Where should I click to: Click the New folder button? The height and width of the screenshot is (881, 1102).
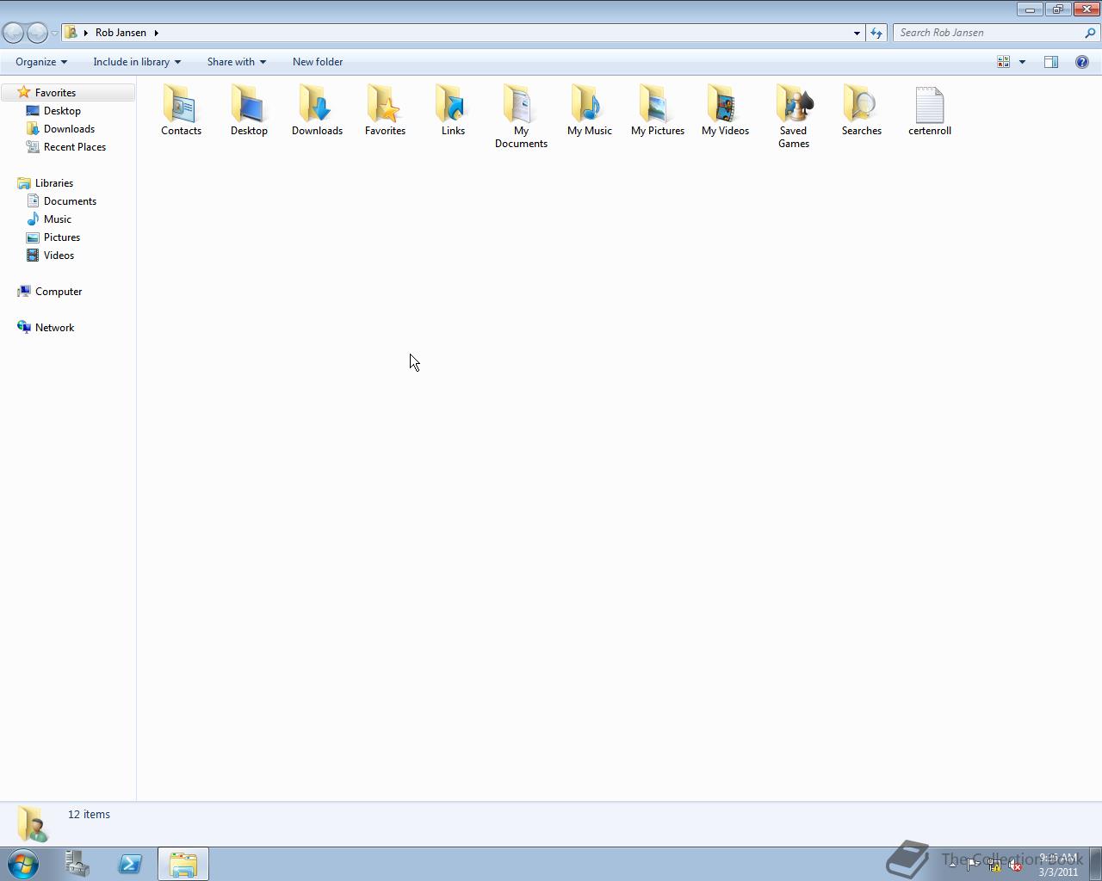[x=318, y=62]
